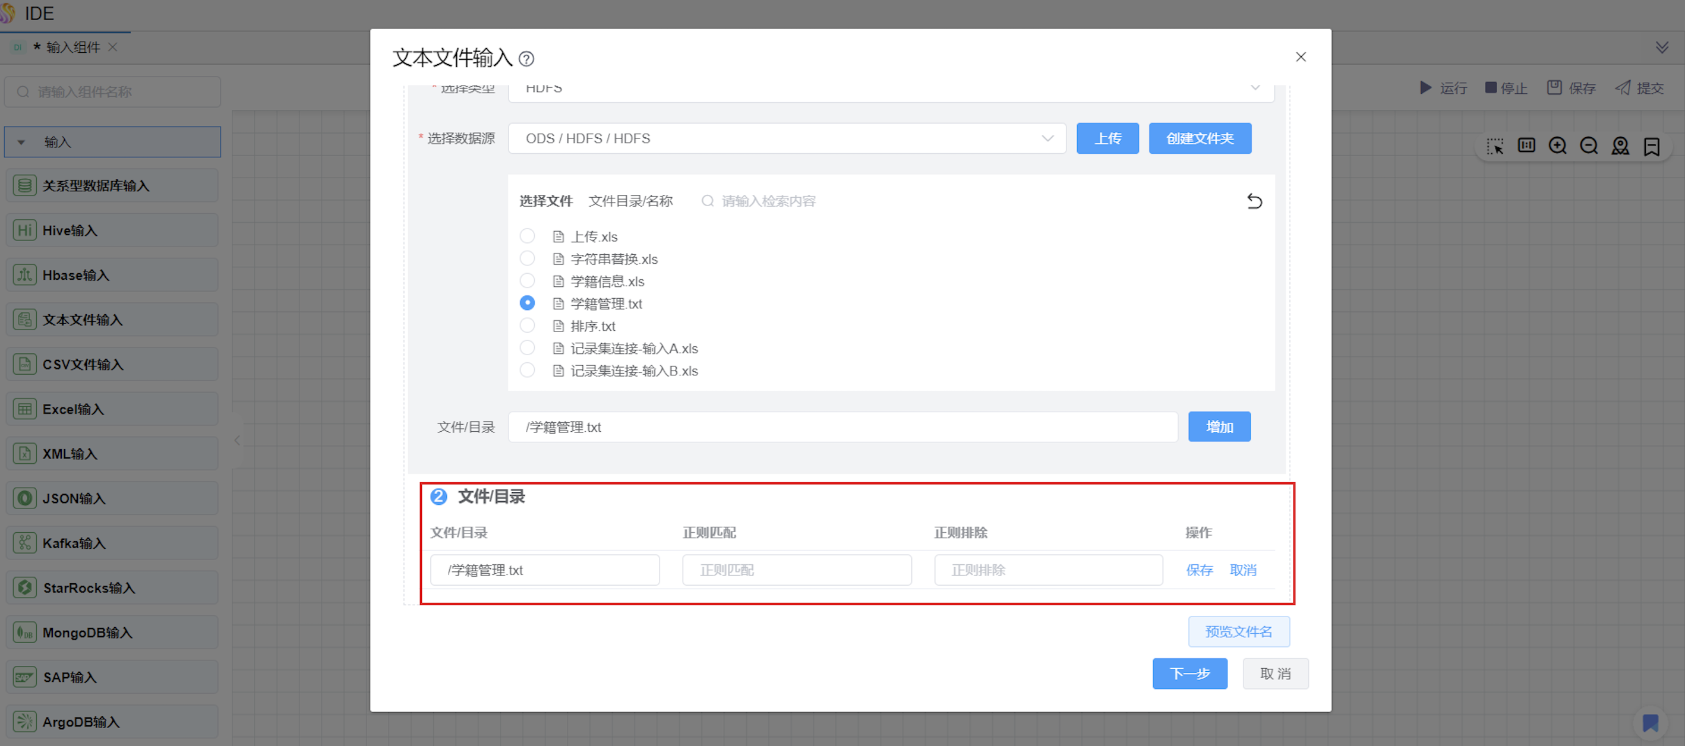1685x746 pixels.
Task: Click the 下一步 button
Action: 1189,674
